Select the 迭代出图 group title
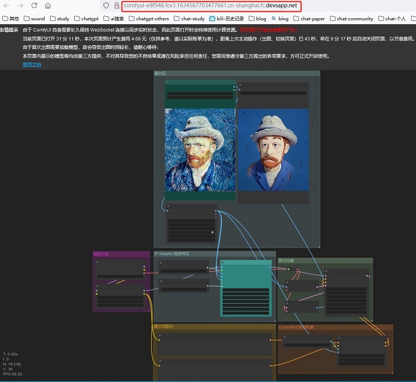The image size is (416, 382). [x=286, y=261]
